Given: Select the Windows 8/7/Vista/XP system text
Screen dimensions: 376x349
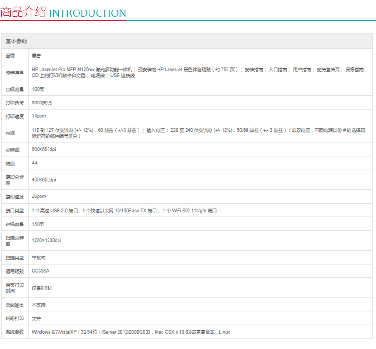Looking at the screenshot, I should [131, 332].
